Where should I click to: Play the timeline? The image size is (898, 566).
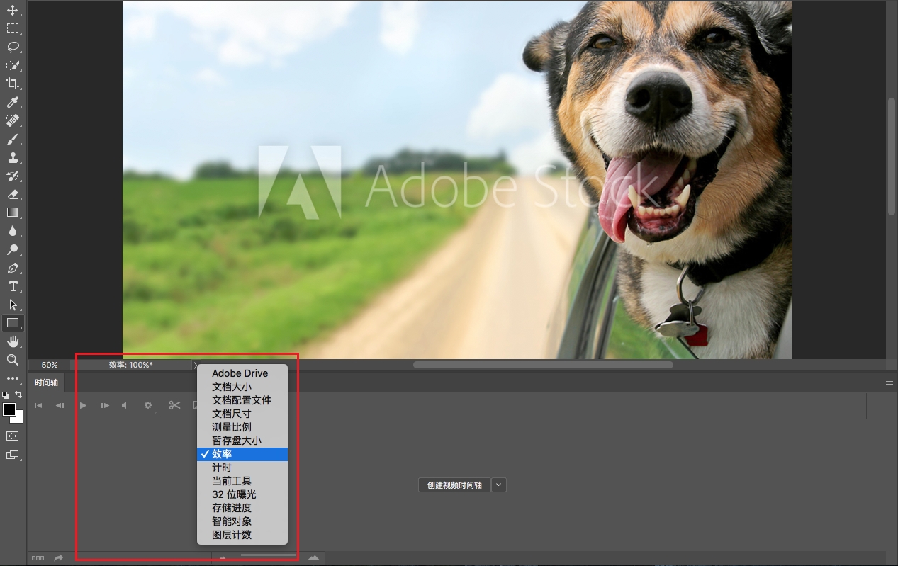tap(83, 405)
